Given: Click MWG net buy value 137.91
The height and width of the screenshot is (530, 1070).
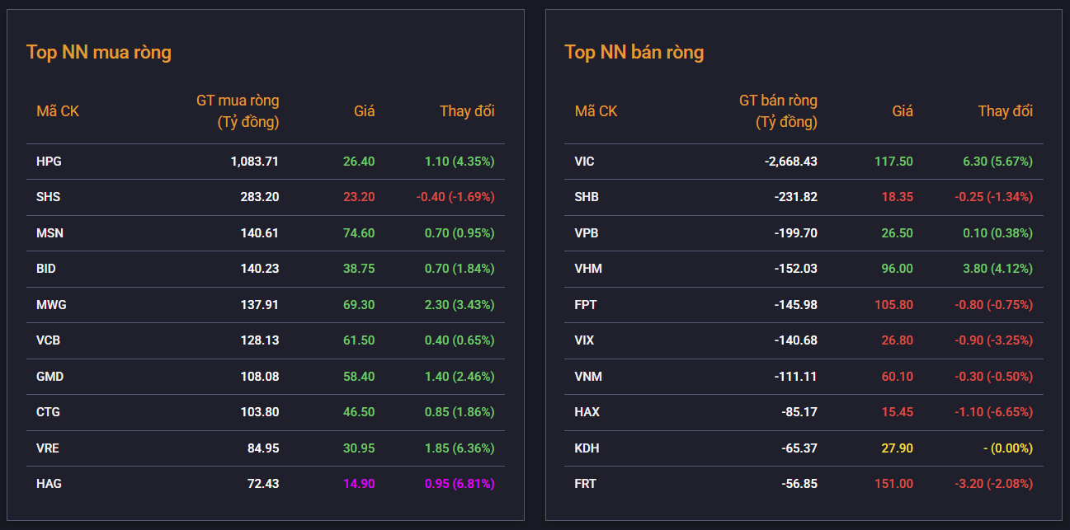Looking at the screenshot, I should click(260, 304).
